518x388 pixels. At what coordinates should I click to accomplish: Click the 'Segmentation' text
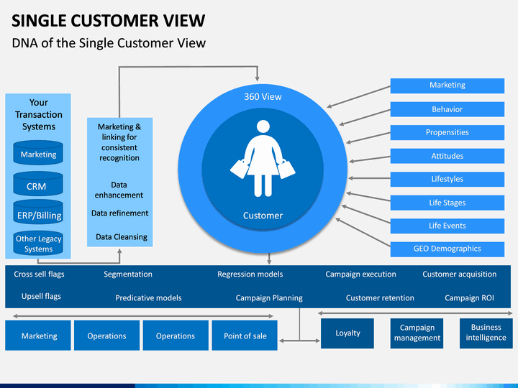coord(128,274)
